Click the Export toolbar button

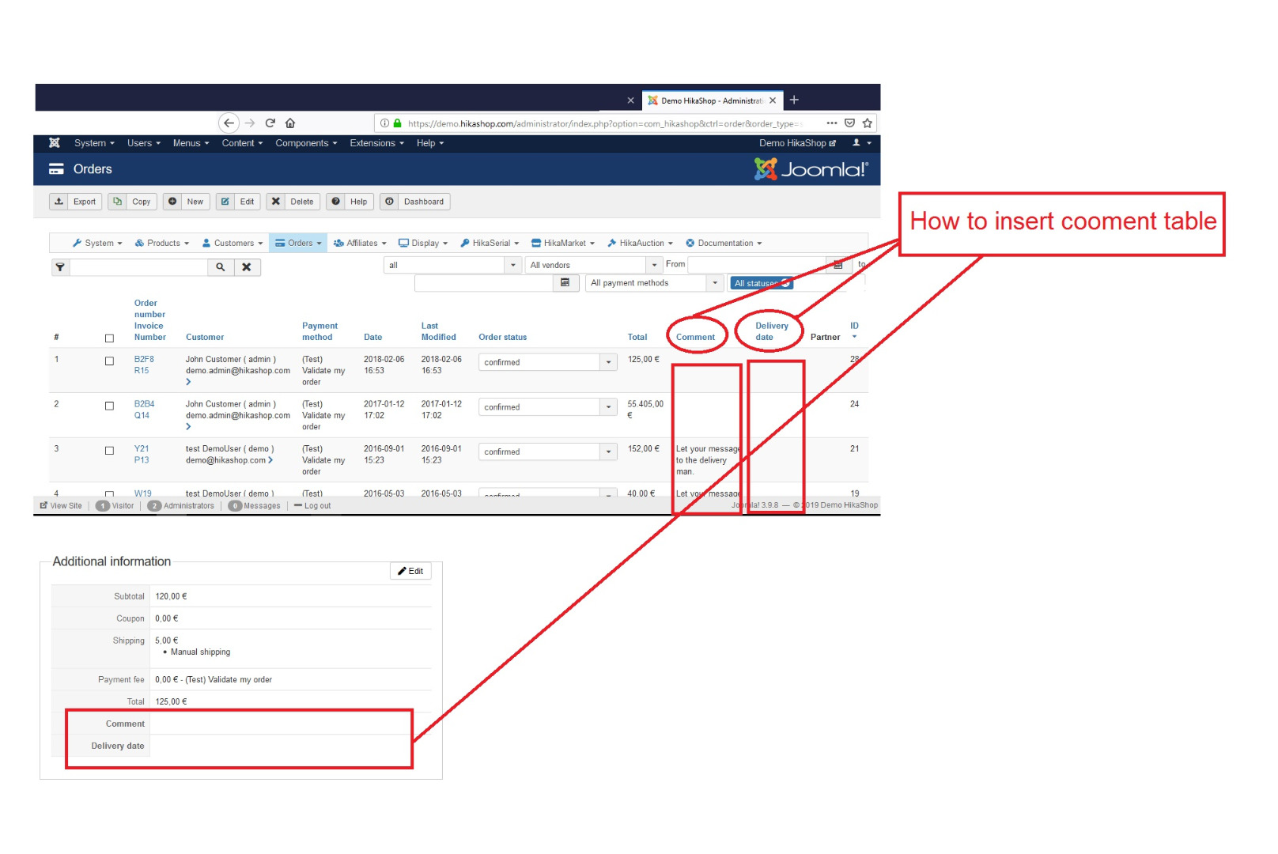point(76,202)
